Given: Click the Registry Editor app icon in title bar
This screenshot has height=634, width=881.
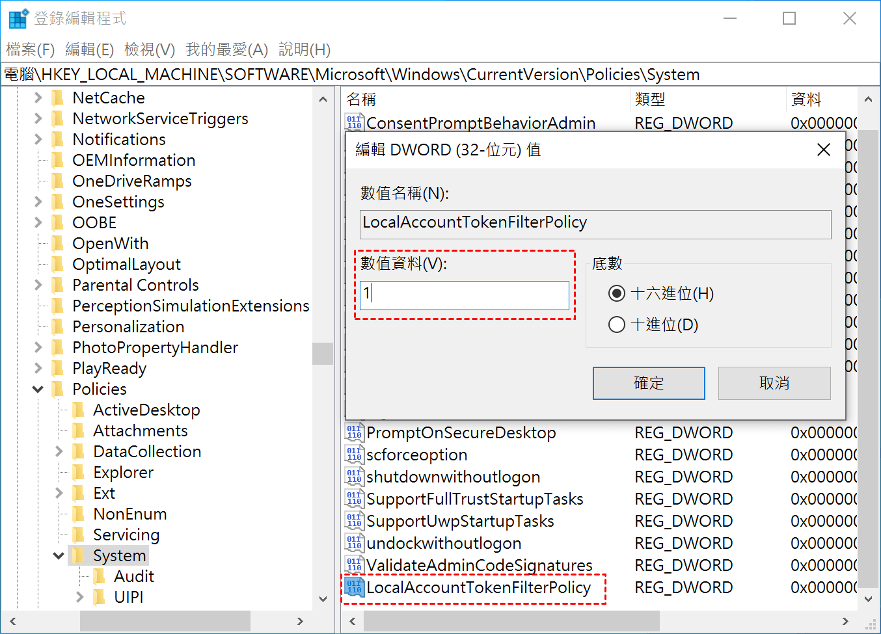Looking at the screenshot, I should [18, 18].
